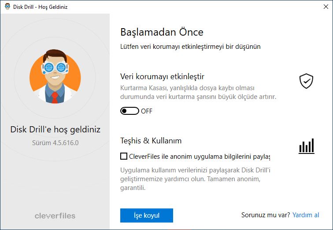Screen dimensions: 333x230
Task: Click the "Başlamadan Önce" title
Action: (162, 32)
